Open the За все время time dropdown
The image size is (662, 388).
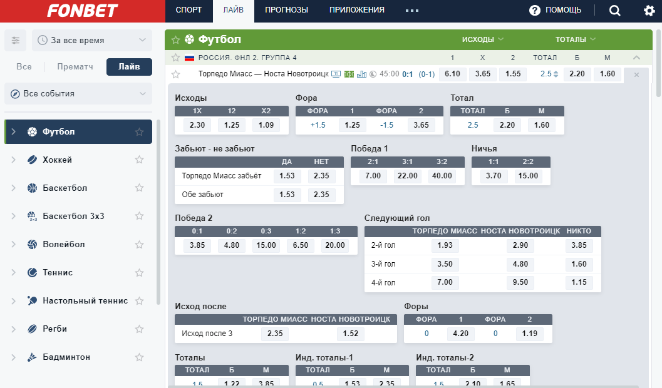(x=92, y=41)
